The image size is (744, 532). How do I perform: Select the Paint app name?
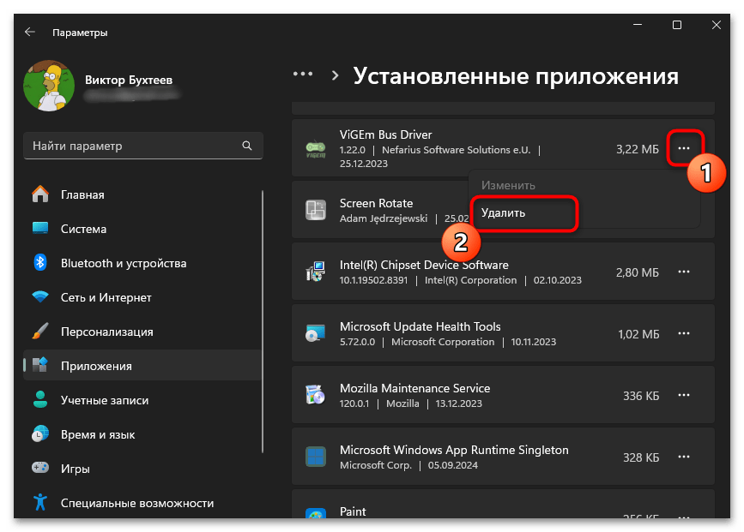pyautogui.click(x=353, y=511)
